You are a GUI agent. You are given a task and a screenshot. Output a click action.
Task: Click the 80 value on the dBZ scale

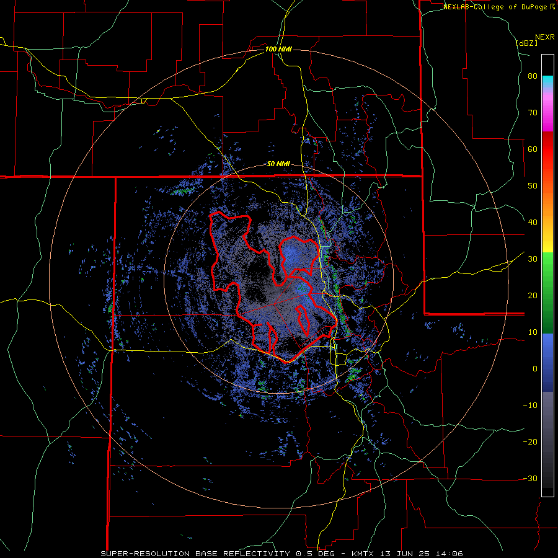point(533,76)
